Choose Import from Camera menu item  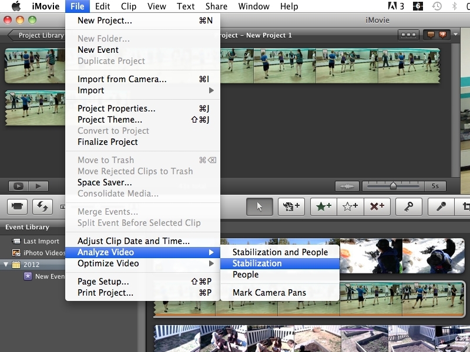point(143,79)
